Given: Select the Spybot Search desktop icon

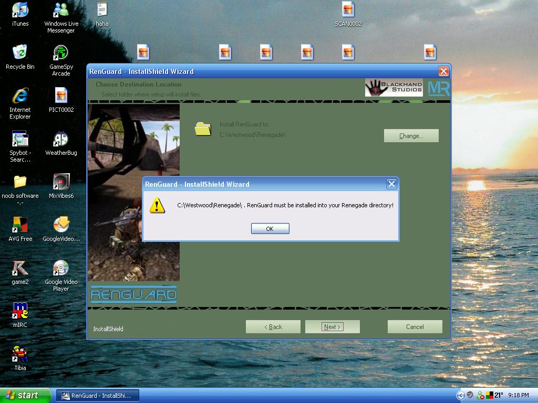Looking at the screenshot, I should click(x=20, y=140).
